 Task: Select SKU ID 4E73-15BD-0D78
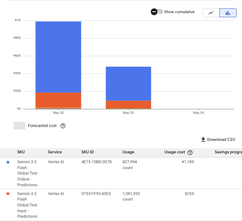96,162
